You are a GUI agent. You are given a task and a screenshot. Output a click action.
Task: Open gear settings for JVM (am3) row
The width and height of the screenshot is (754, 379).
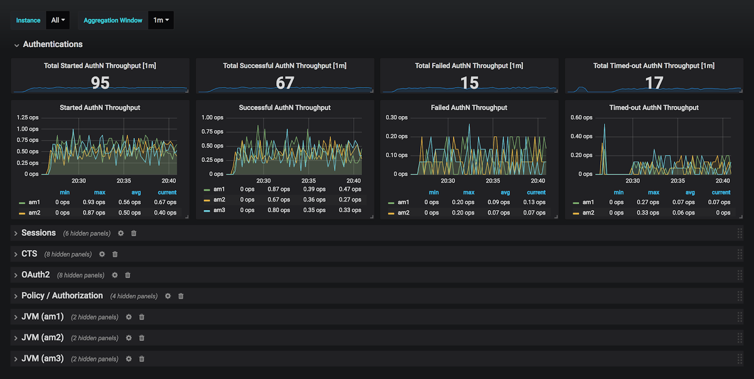[129, 359]
